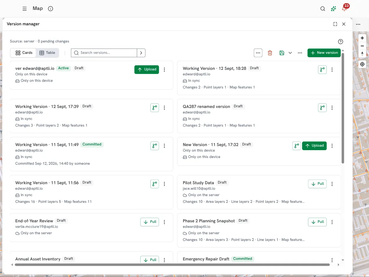Open kebab menu on ver edward@aptli.io card
The image size is (369, 277).
point(164,70)
